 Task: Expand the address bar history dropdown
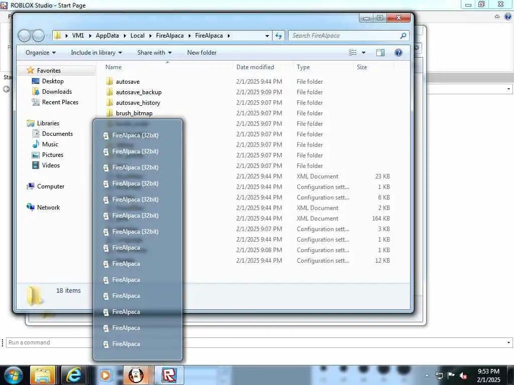click(x=267, y=36)
